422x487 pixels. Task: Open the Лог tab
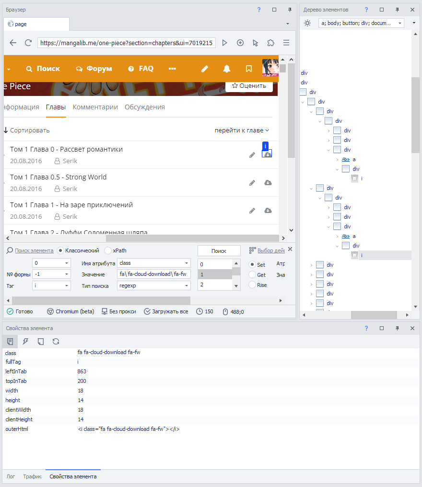tap(11, 476)
